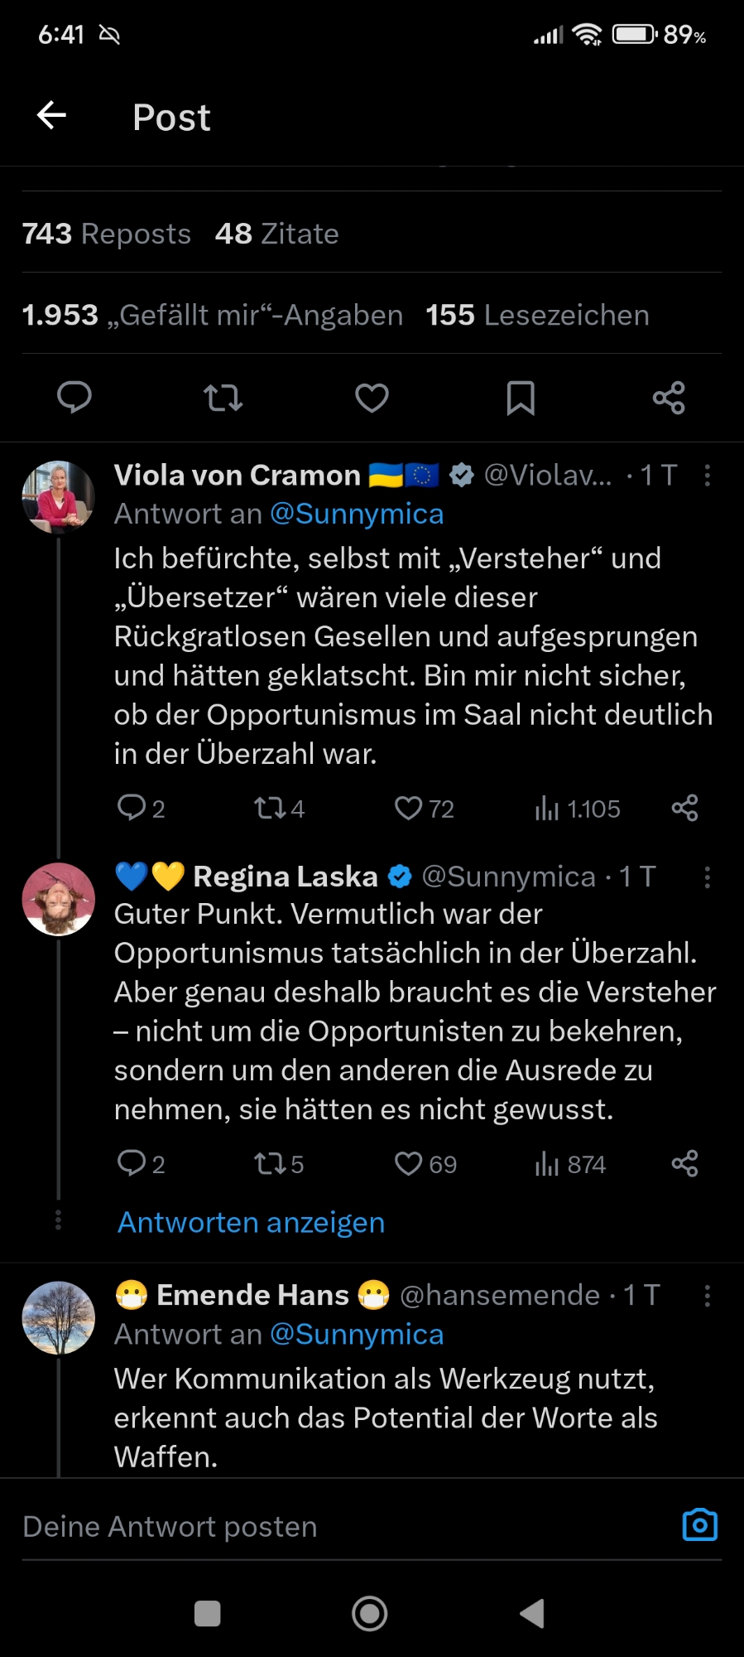The height and width of the screenshot is (1657, 744).
Task: Open three-dot menu on Regina Laska's reply
Action: [x=707, y=877]
